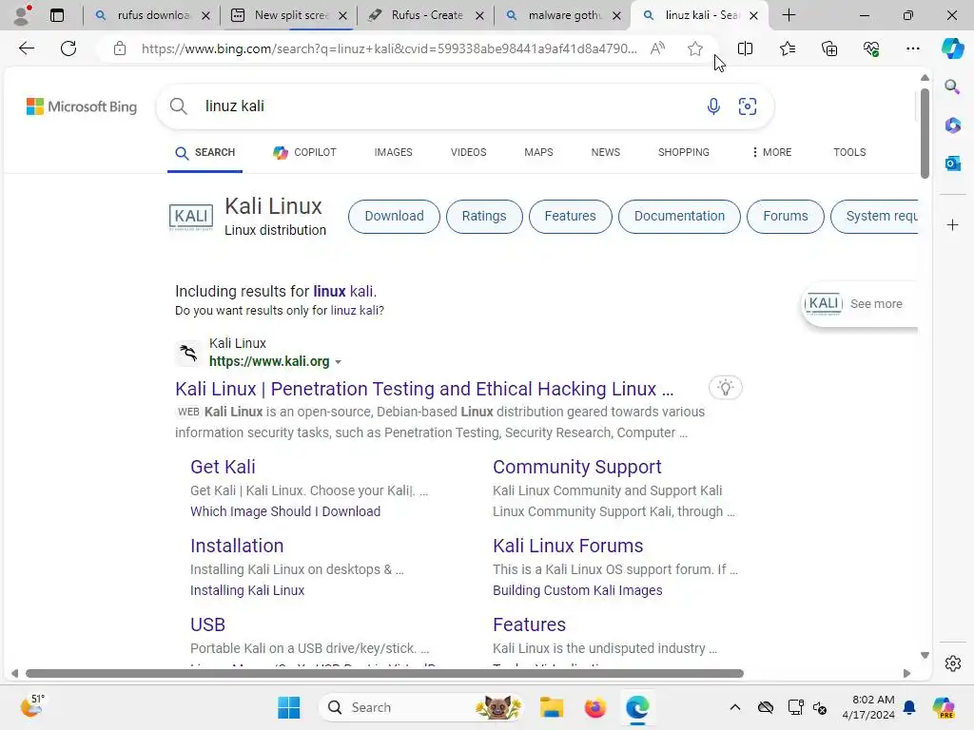Image resolution: width=974 pixels, height=730 pixels.
Task: Start voice search with microphone icon
Action: (x=713, y=106)
